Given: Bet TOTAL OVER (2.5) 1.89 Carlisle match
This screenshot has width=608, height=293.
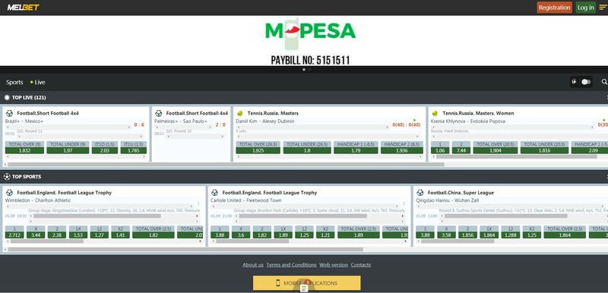Looking at the screenshot, I should pos(358,232).
